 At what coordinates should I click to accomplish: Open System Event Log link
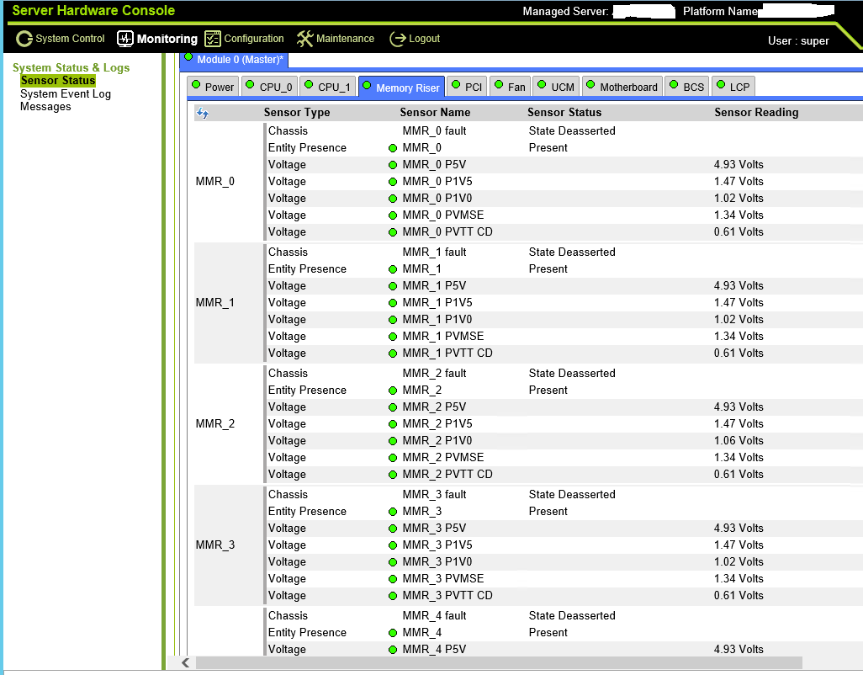(x=66, y=93)
